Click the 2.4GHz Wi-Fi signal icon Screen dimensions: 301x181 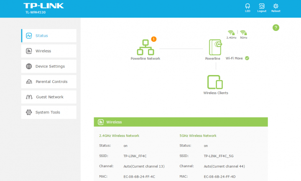pyautogui.click(x=231, y=33)
